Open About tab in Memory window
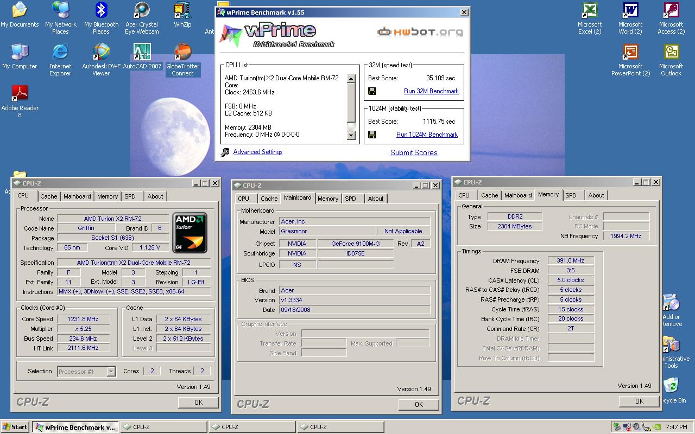The width and height of the screenshot is (695, 434). pyautogui.click(x=596, y=195)
